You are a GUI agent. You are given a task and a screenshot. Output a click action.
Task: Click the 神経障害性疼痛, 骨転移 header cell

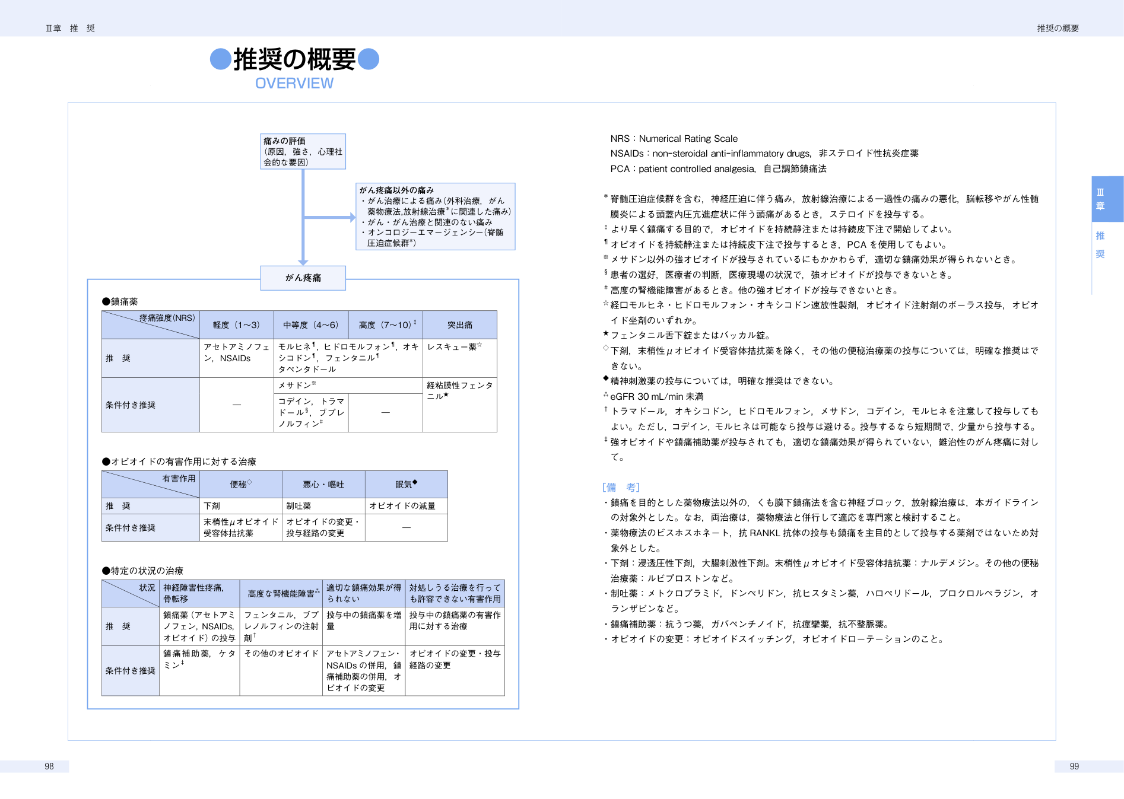coord(199,593)
